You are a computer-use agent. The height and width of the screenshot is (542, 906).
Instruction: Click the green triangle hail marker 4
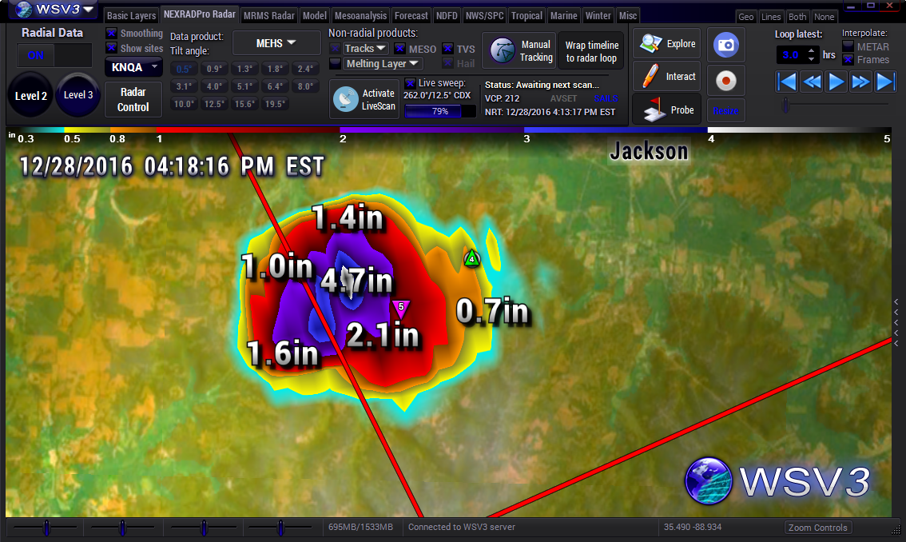(x=472, y=258)
